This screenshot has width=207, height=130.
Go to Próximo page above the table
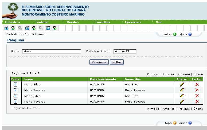(x=183, y=74)
